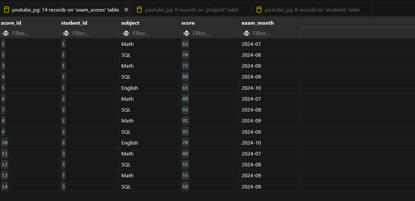Close the exam_scores table tab
Screen dimensions: 415x201
coord(126,10)
